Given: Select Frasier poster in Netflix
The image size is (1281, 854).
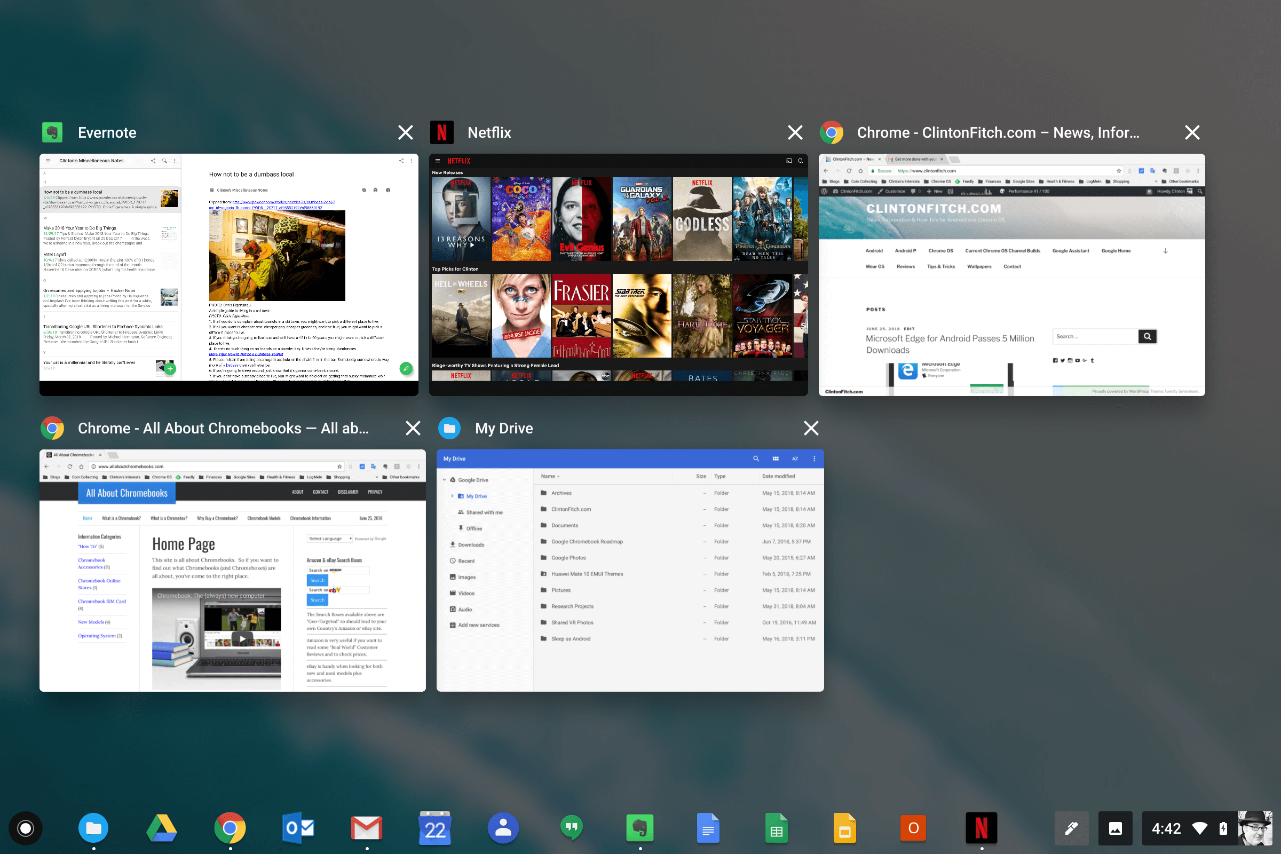Looking at the screenshot, I should click(x=581, y=315).
